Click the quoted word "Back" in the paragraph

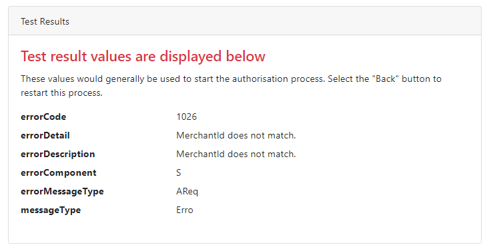pos(386,79)
